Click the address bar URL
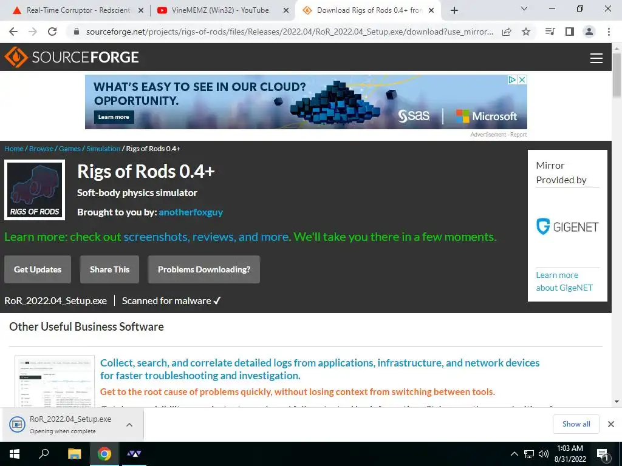Screen dimensions: 622x466 [290, 32]
